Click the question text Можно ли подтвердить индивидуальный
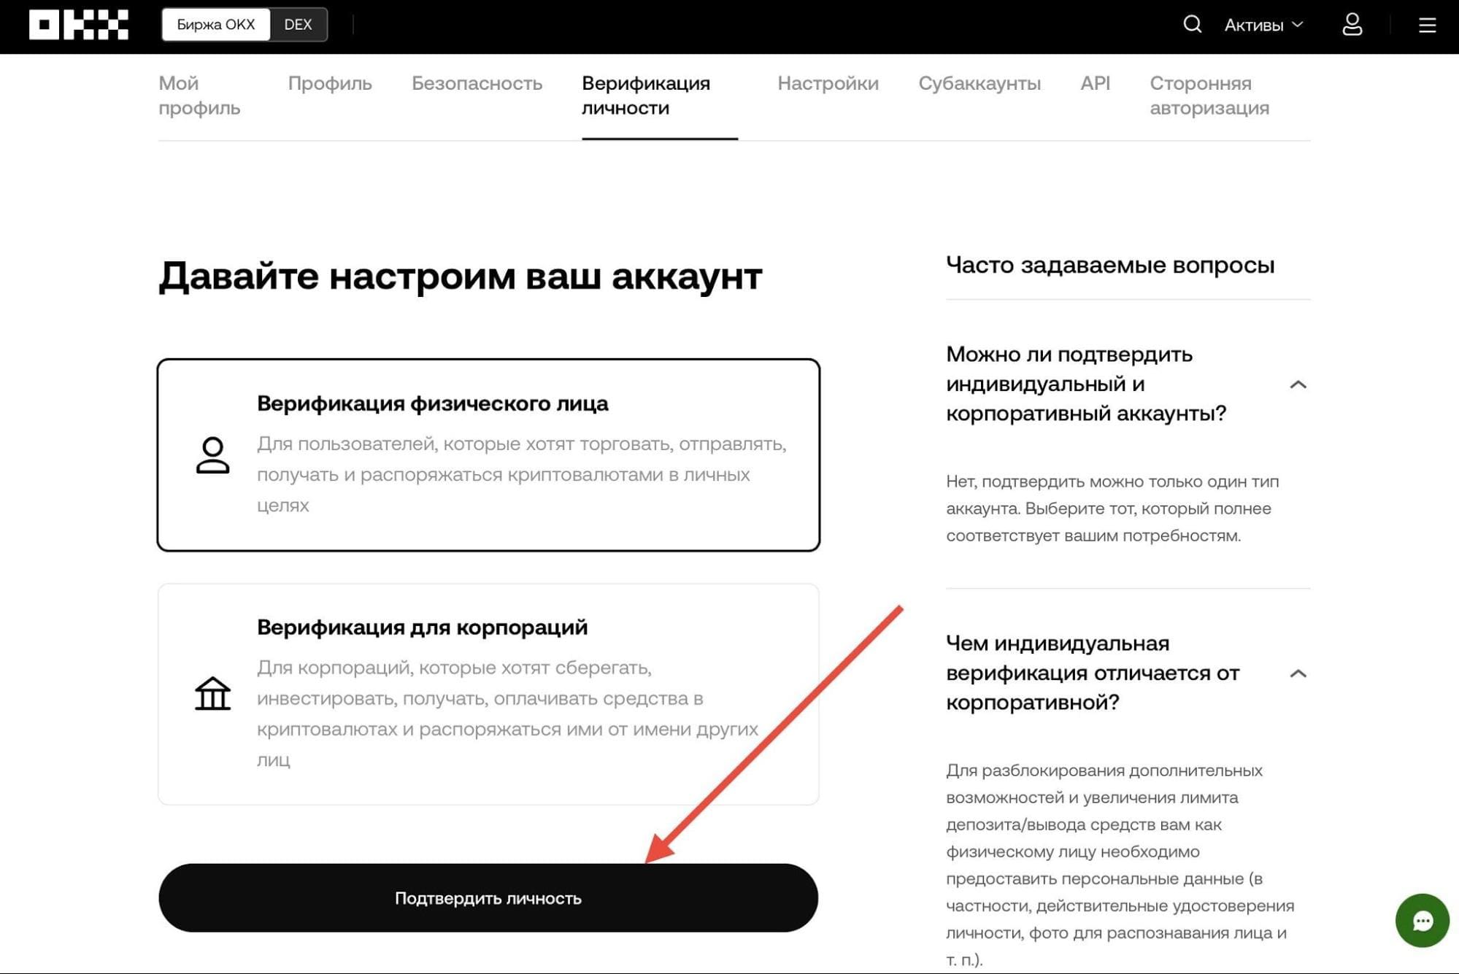This screenshot has width=1459, height=974. point(1086,384)
